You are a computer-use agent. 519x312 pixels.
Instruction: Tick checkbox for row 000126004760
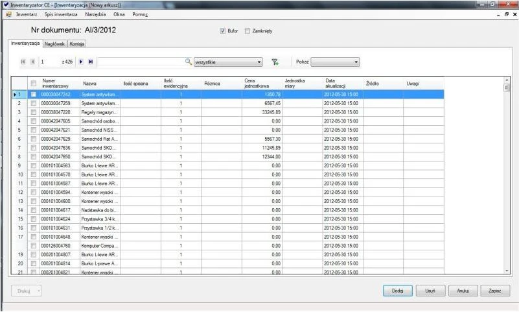click(x=34, y=246)
